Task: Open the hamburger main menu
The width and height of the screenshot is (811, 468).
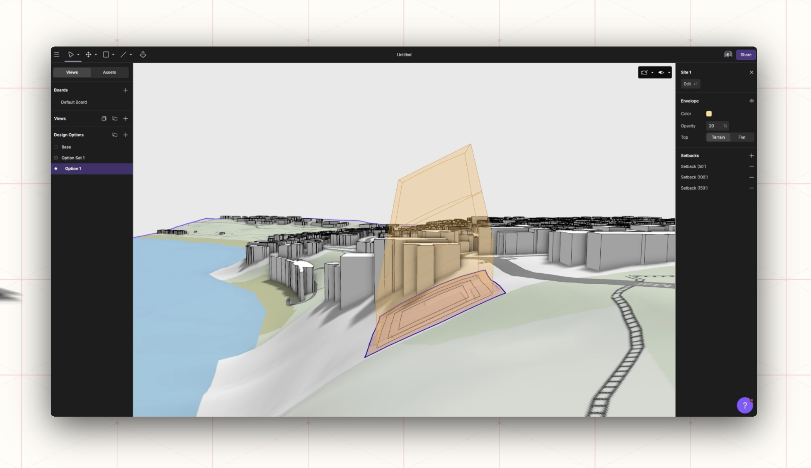Action: point(57,55)
